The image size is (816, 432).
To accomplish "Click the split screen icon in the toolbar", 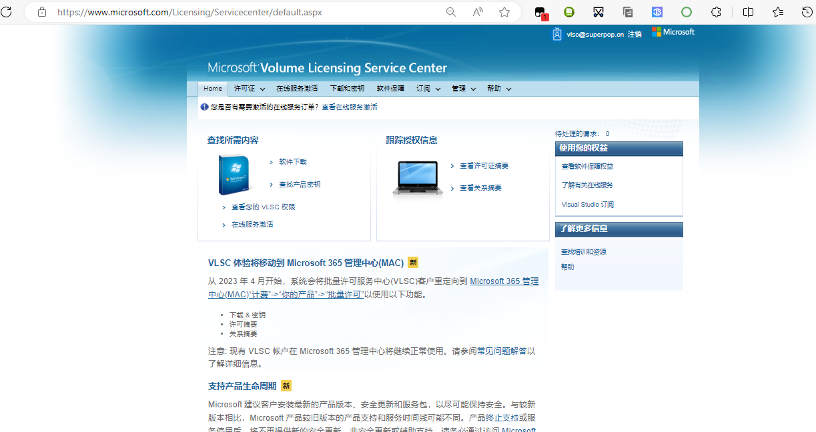I will click(748, 11).
